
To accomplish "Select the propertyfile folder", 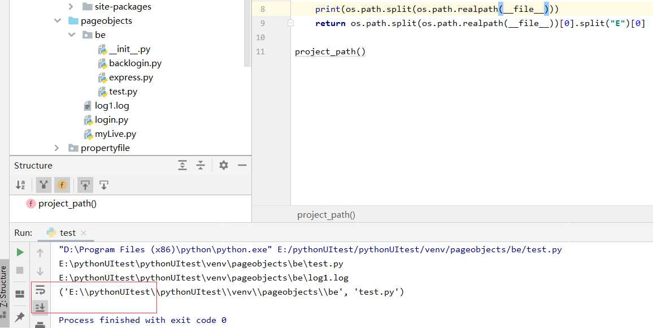I will pos(105,148).
